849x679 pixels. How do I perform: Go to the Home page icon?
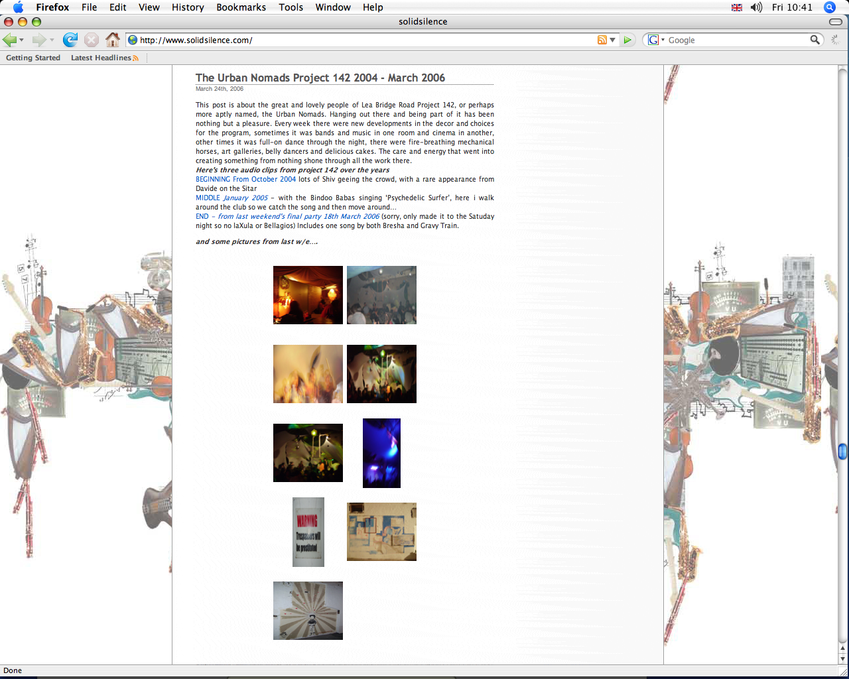[113, 40]
